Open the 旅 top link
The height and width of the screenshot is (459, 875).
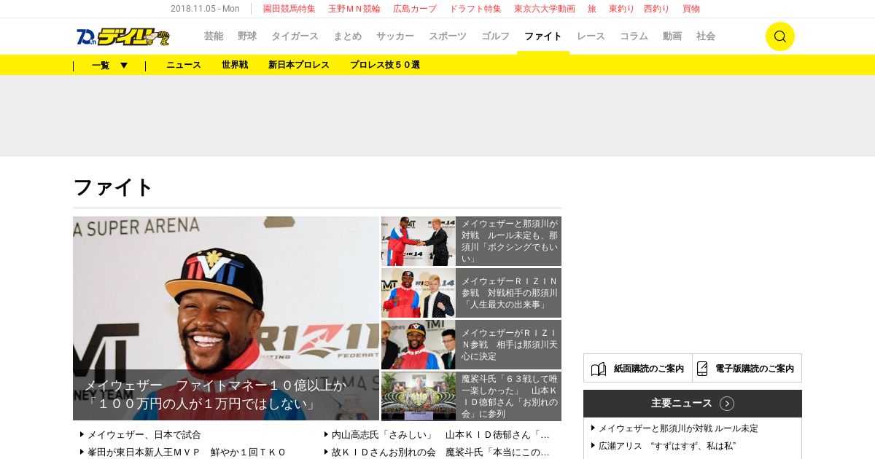592,9
